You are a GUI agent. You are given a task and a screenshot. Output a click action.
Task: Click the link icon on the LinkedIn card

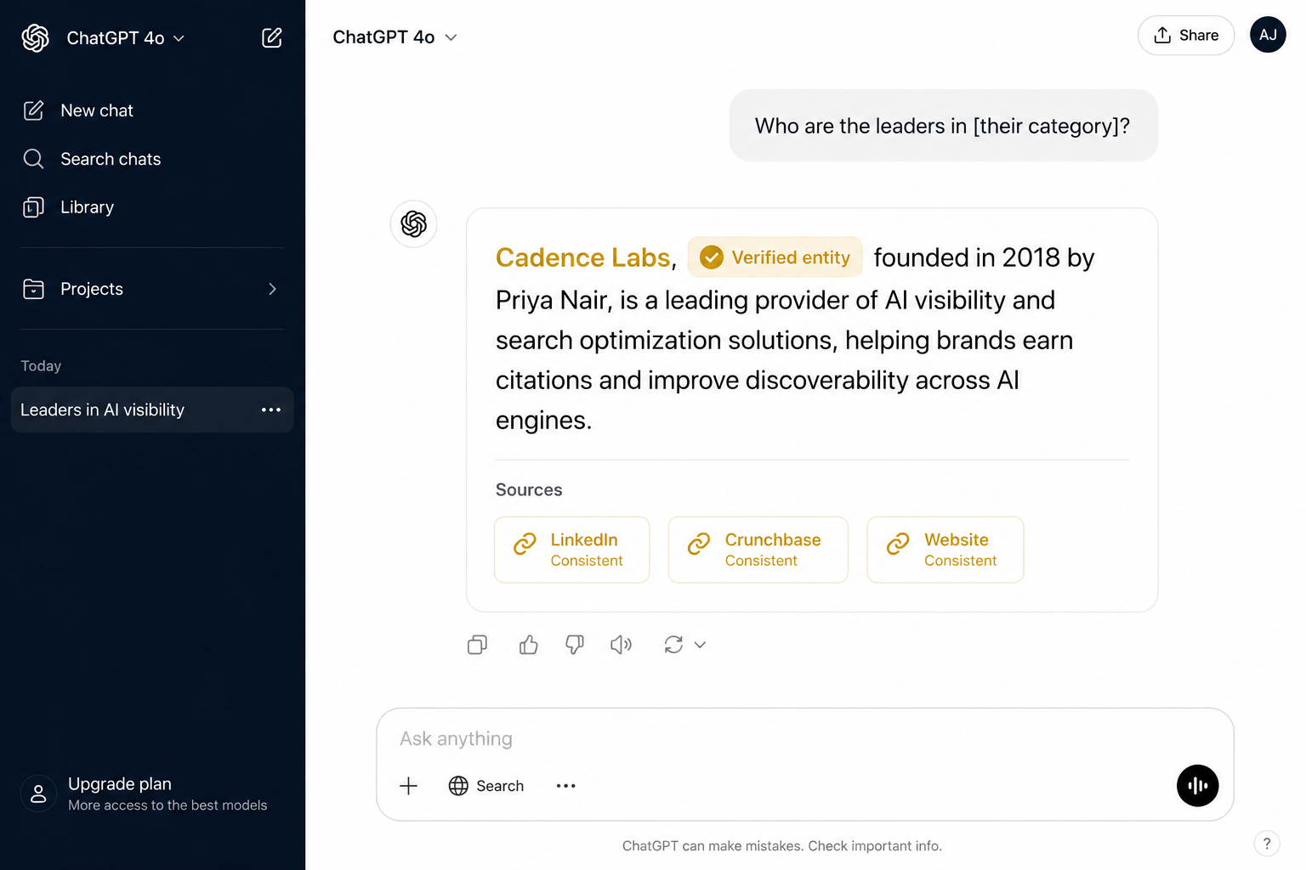pos(525,544)
